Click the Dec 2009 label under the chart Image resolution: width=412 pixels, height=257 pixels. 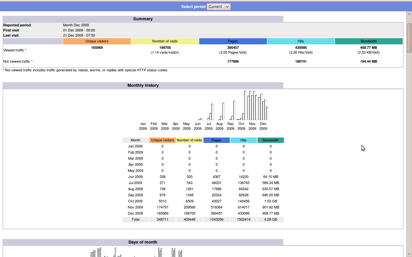263,126
